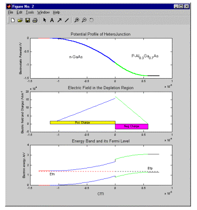This screenshot has width=197, height=210.
Task: Click the Efp label in energy plot
Action: [150, 168]
